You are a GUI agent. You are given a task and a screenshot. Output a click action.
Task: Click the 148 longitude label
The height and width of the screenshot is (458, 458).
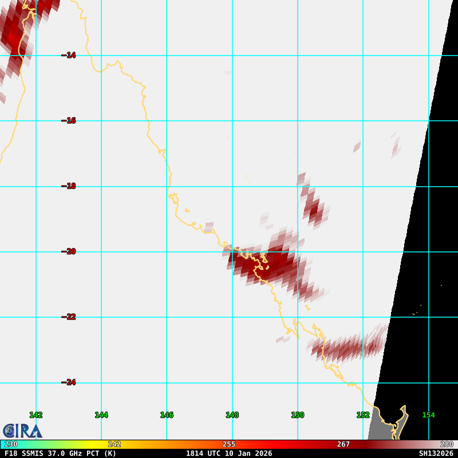[x=232, y=415]
